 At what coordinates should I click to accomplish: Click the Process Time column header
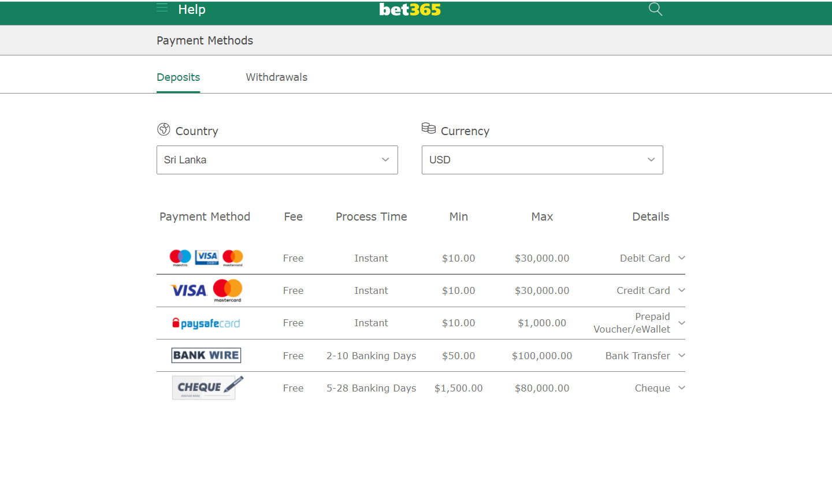pyautogui.click(x=372, y=217)
